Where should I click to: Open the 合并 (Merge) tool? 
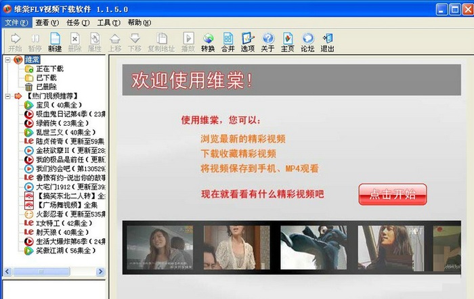[x=228, y=42]
